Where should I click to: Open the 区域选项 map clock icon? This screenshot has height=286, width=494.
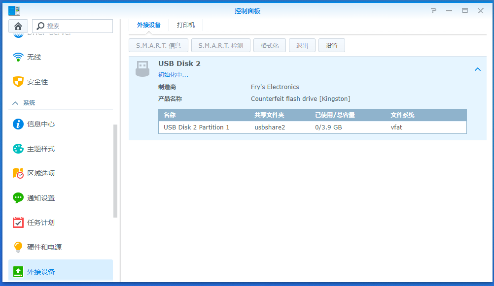click(18, 173)
